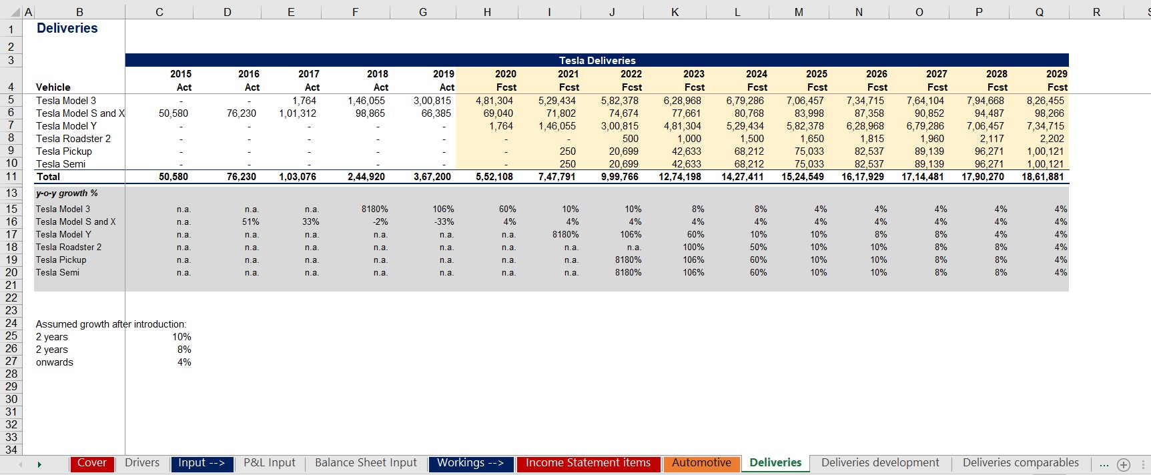Select cell value 2,202 in Roadster row
Screen dimensions: 1151x475
tap(1052, 139)
